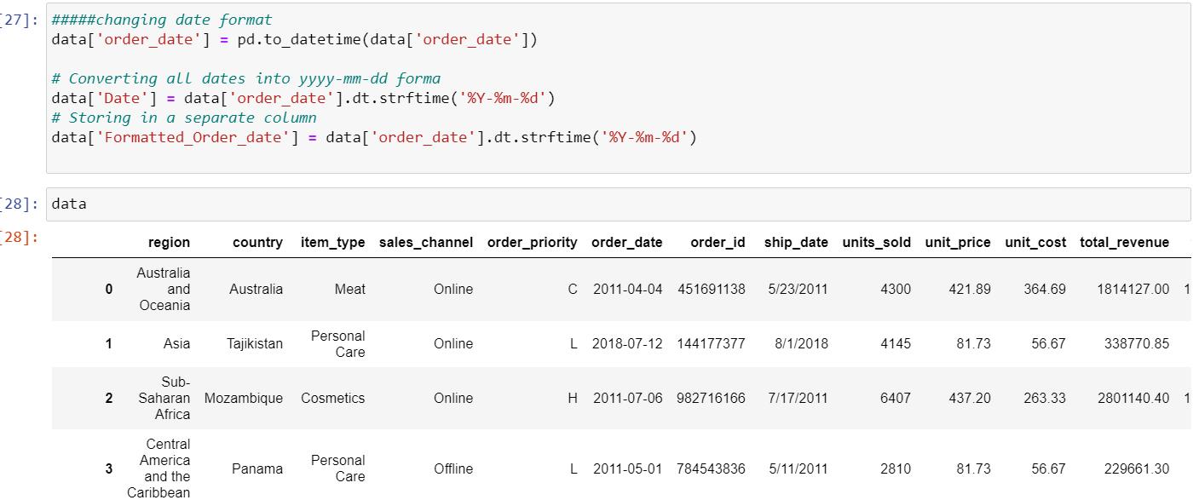Select the Mozambique cell in row 2
This screenshot has width=1199, height=500.
point(244,399)
